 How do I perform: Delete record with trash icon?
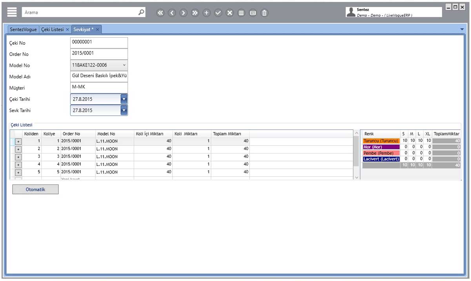(x=265, y=13)
